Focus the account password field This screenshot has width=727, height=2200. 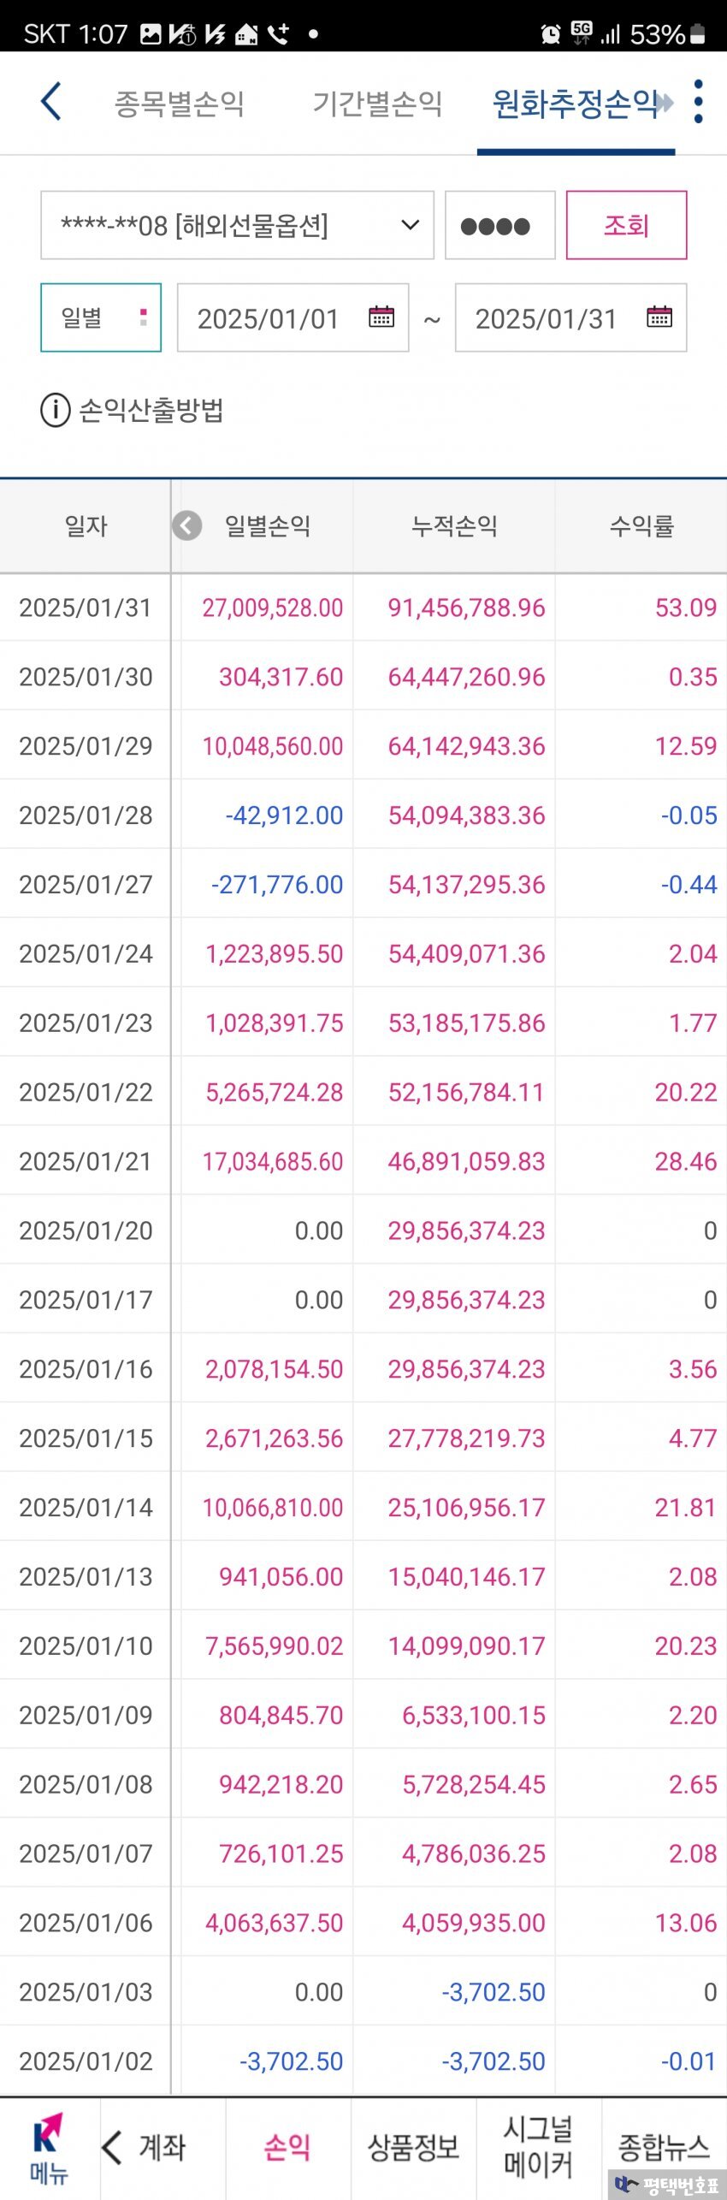click(x=500, y=225)
